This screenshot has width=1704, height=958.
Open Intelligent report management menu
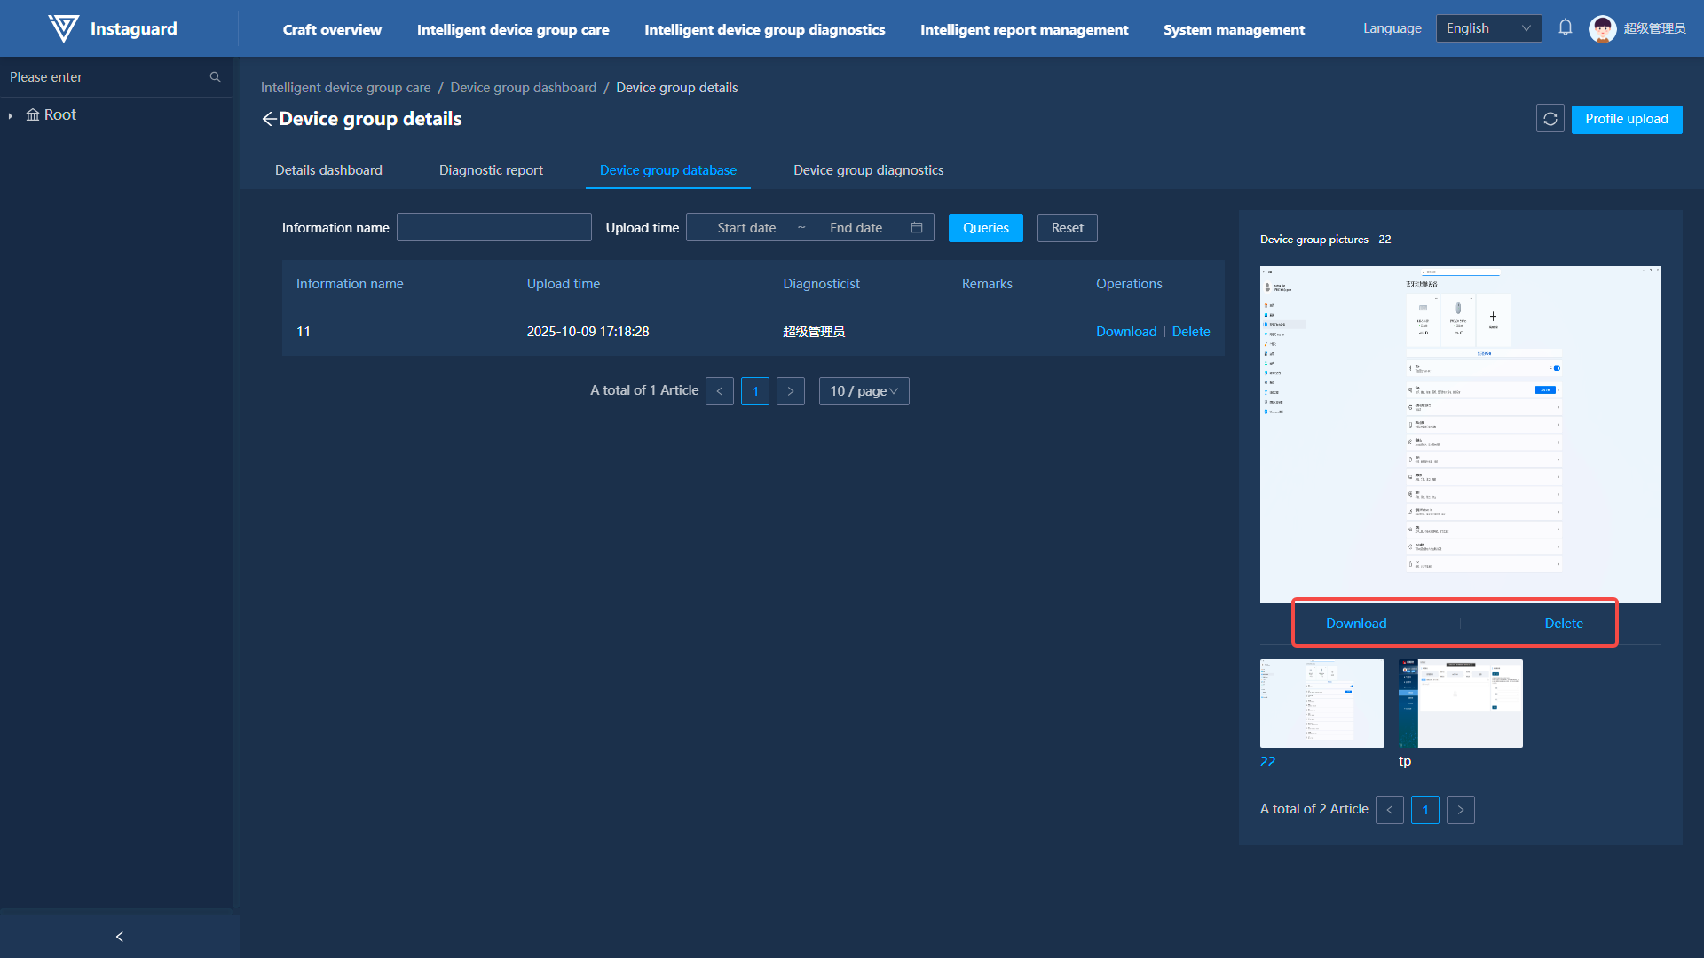(x=1024, y=29)
